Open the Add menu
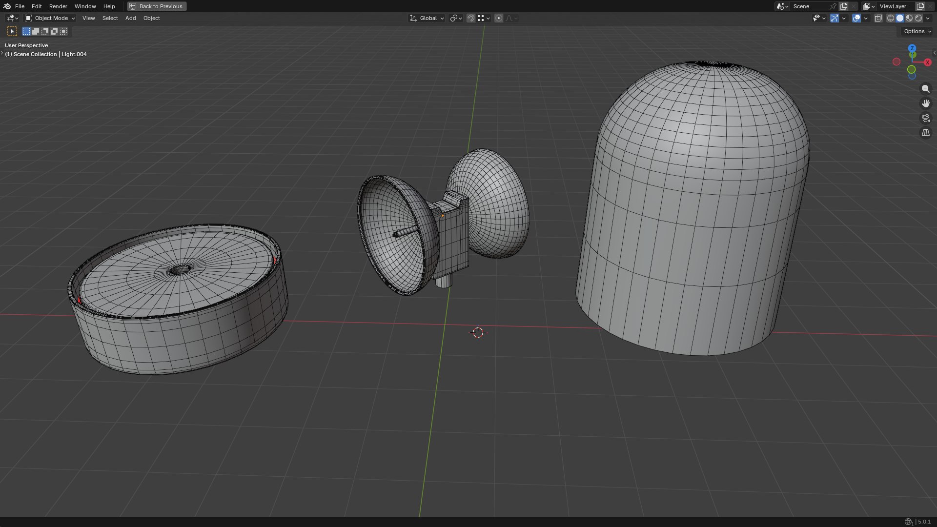 130,18
